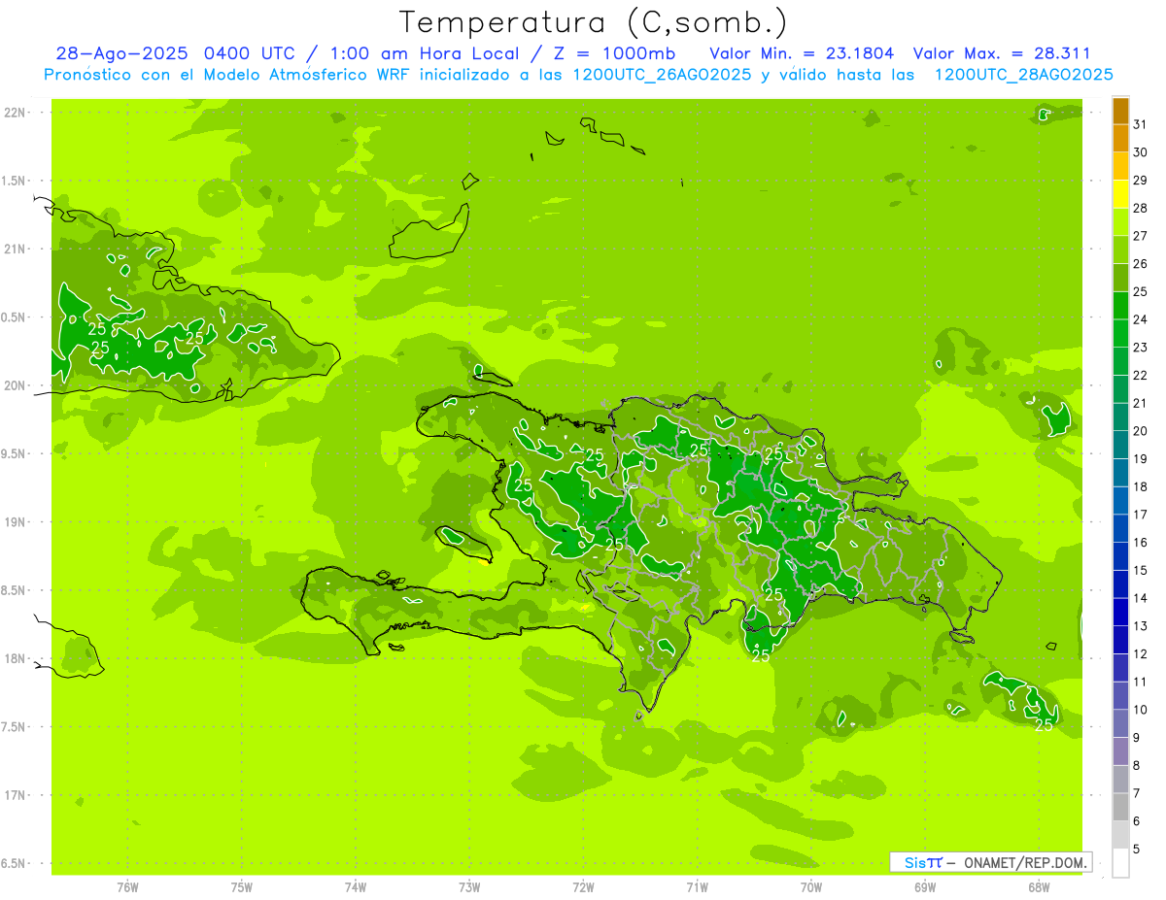Click the latitude axis label '17N'
Image resolution: width=1166 pixels, height=900 pixels.
click(15, 795)
